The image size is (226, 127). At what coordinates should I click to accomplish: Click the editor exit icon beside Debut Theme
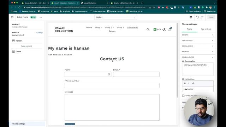coord(12,17)
